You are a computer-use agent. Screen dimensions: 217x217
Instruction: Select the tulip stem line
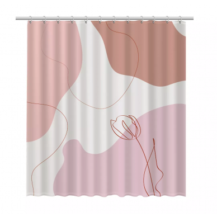(x=146, y=166)
